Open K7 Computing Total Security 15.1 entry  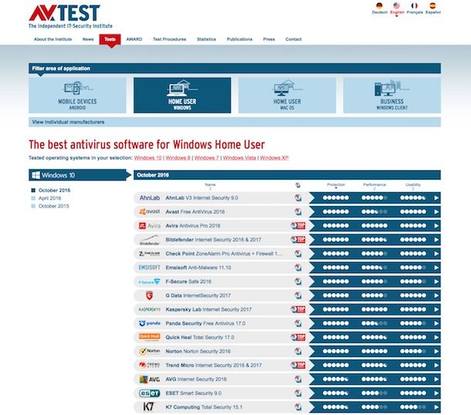coord(204,407)
